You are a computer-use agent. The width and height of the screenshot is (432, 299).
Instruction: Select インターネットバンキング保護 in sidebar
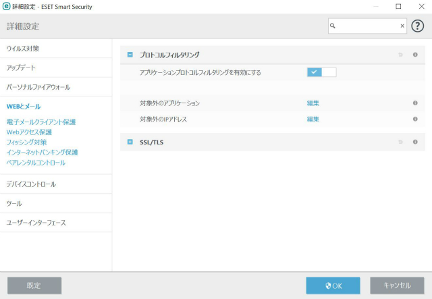tap(43, 153)
